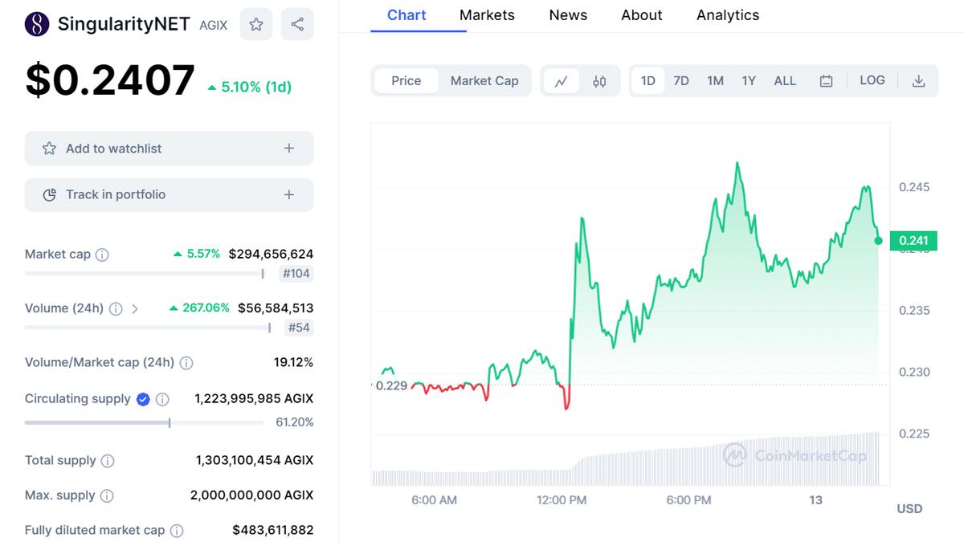Open the Analytics tab
Image resolution: width=964 pixels, height=542 pixels.
[728, 15]
